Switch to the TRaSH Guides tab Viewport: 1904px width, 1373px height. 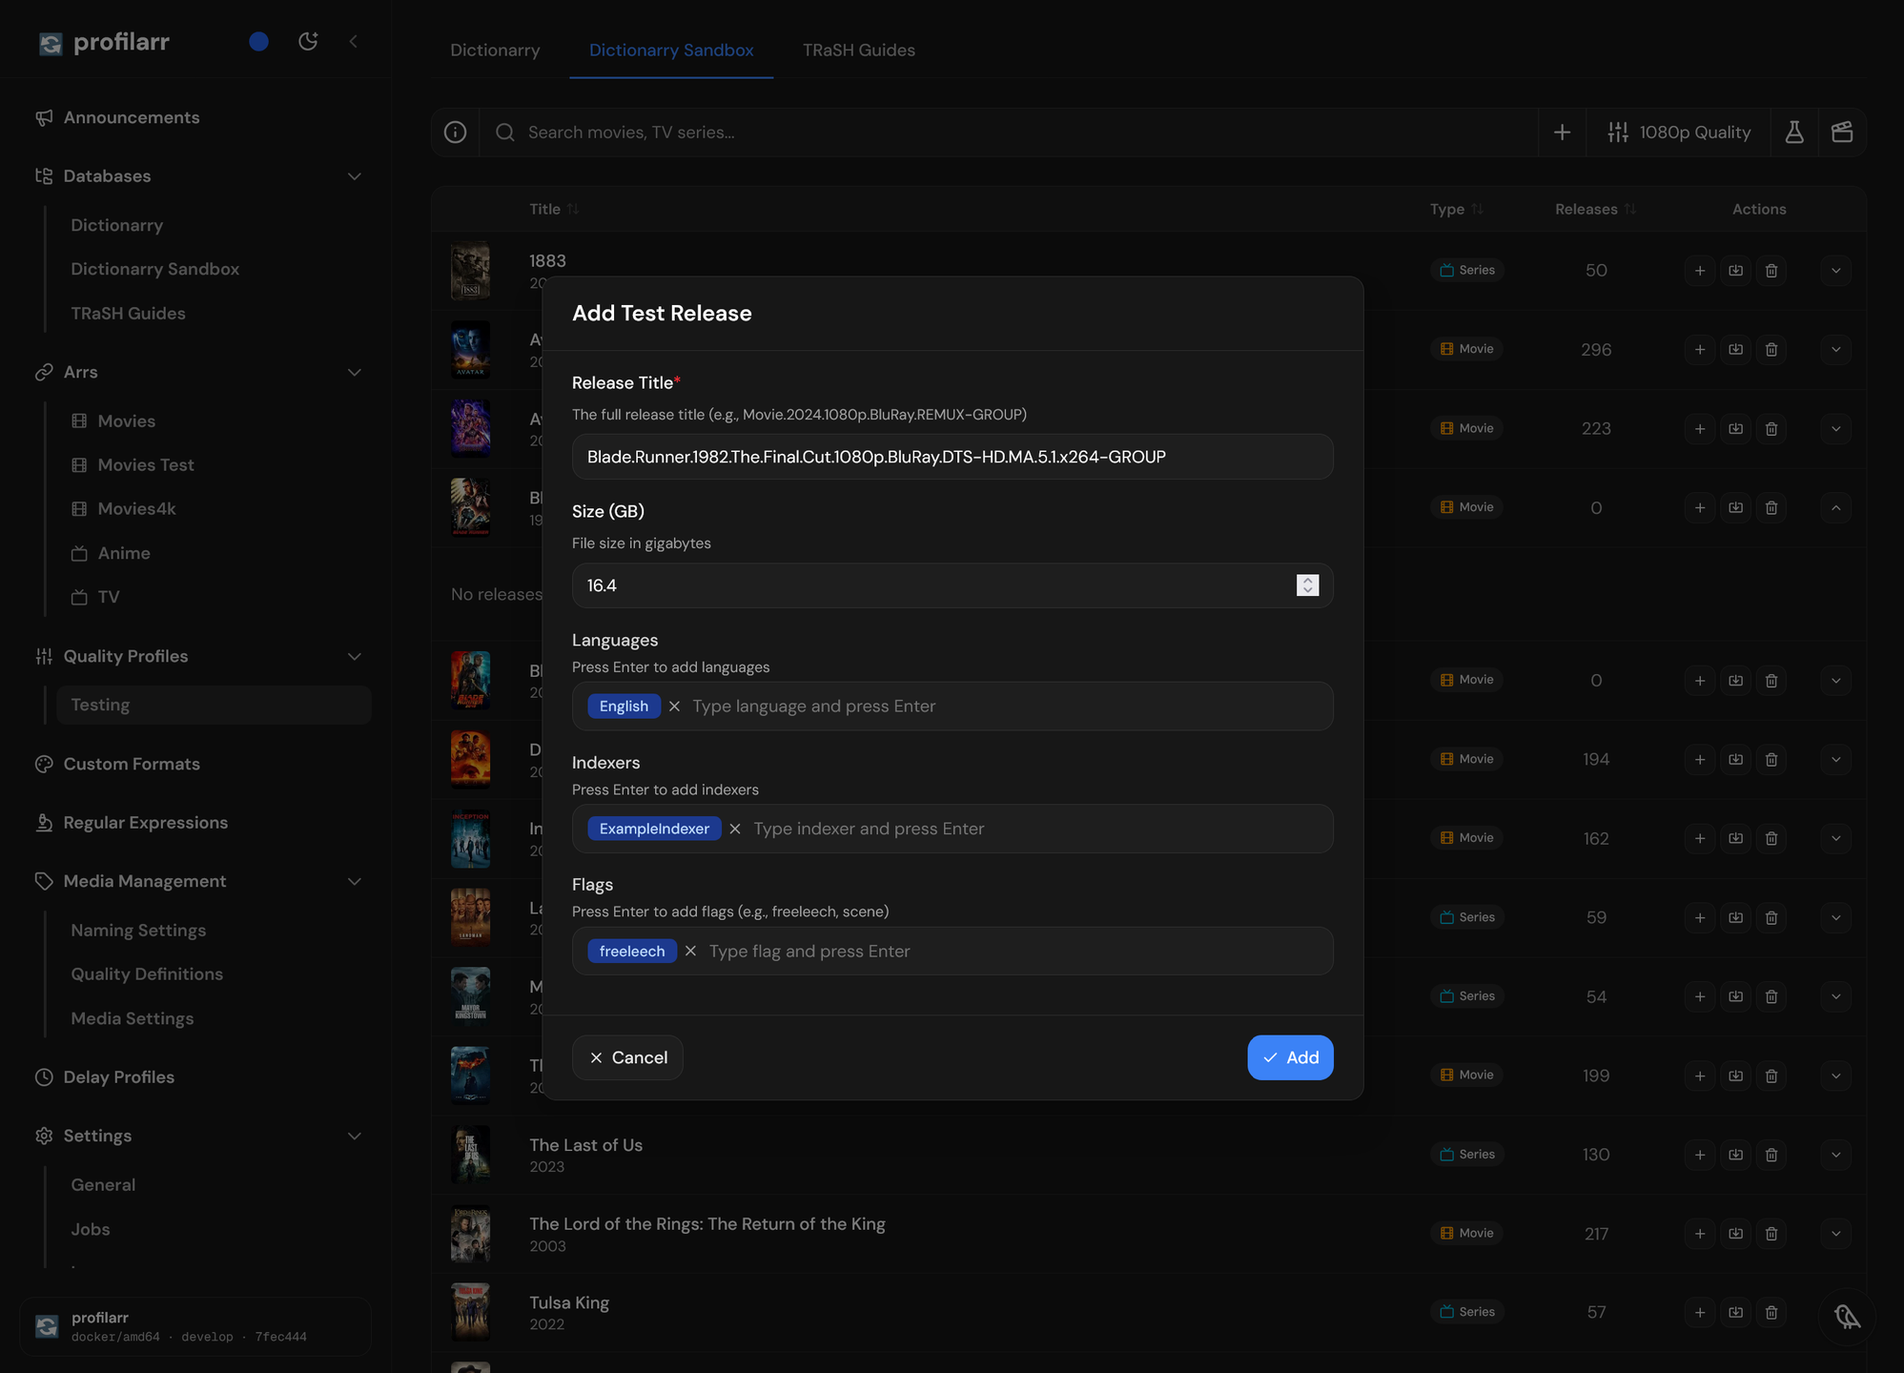tap(858, 50)
